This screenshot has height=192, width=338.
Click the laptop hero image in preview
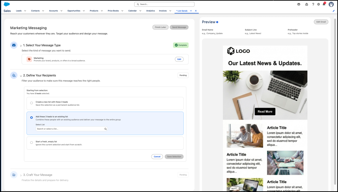[265, 95]
